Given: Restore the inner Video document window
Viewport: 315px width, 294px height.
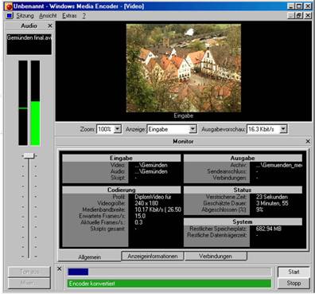Looking at the screenshot, I should [x=299, y=16].
